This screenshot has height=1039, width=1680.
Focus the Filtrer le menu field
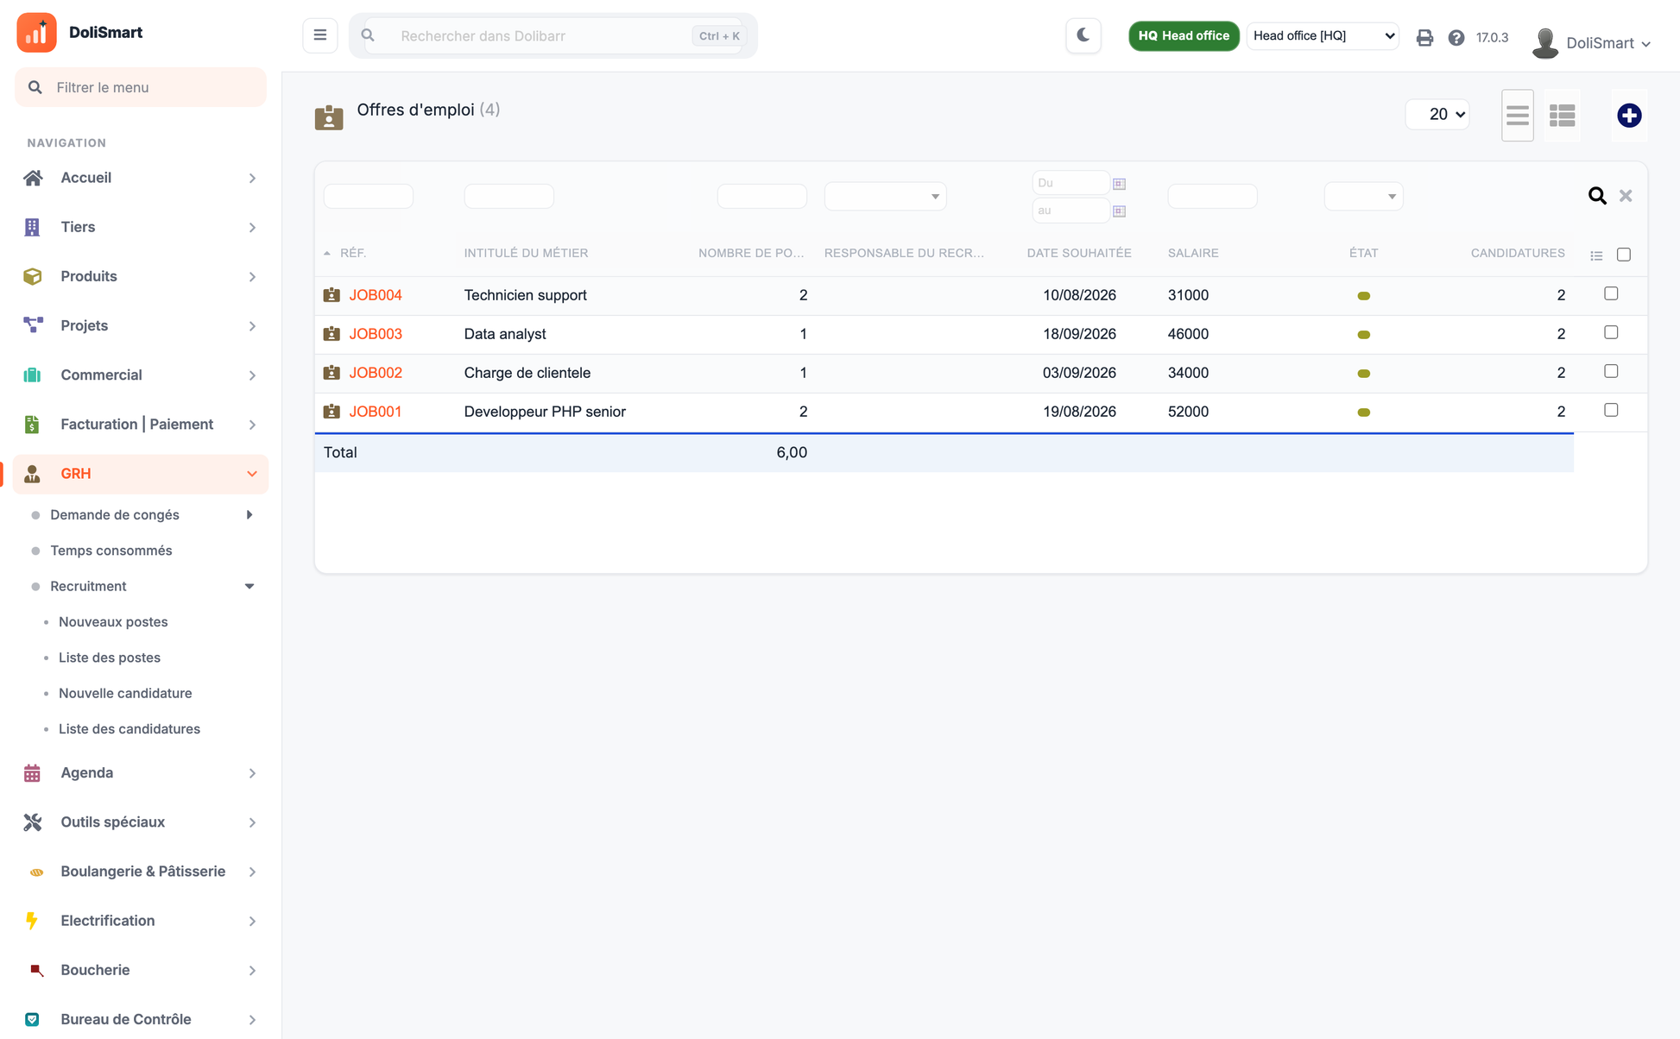pyautogui.click(x=141, y=87)
